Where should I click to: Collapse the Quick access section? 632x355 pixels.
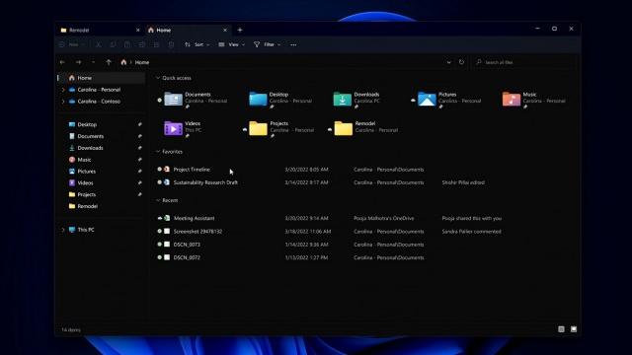point(158,78)
